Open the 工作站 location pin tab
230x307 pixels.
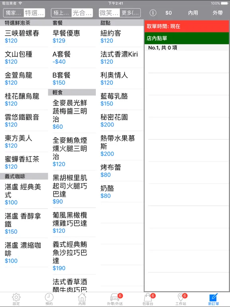tap(181, 299)
